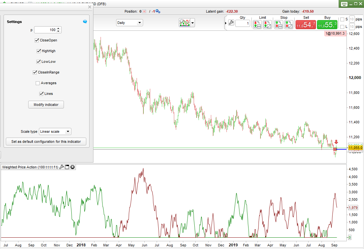Click the 12,000 price axis label
Image resolution: width=364 pixels, height=249 pixels.
click(355, 78)
